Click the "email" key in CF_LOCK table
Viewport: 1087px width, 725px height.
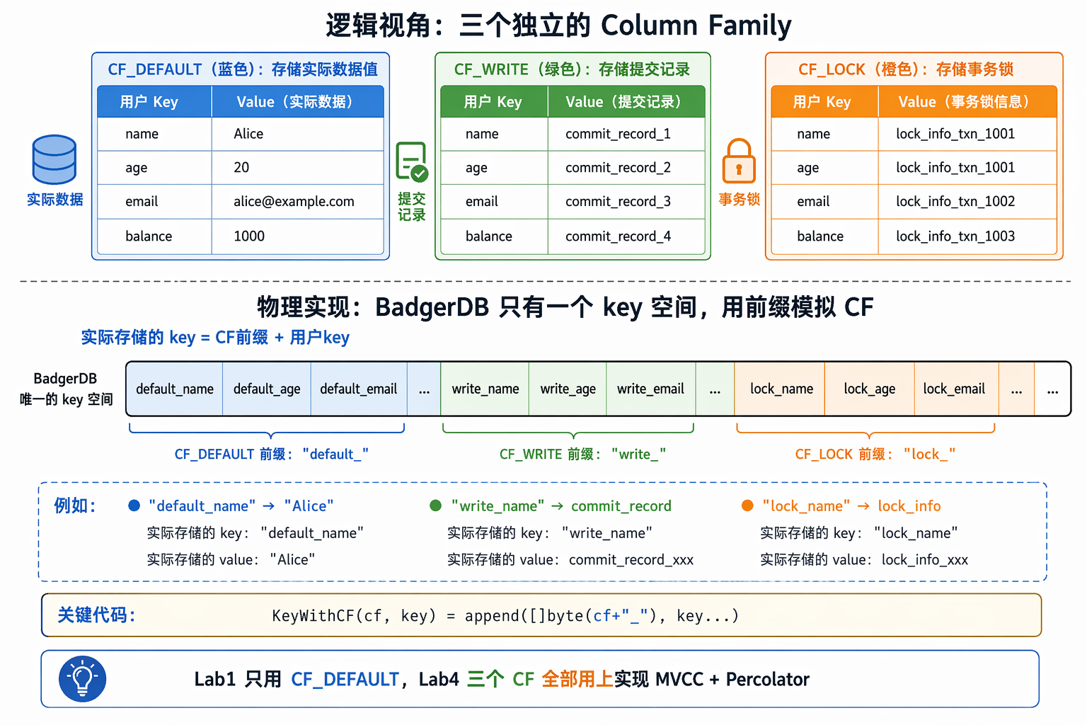[813, 202]
